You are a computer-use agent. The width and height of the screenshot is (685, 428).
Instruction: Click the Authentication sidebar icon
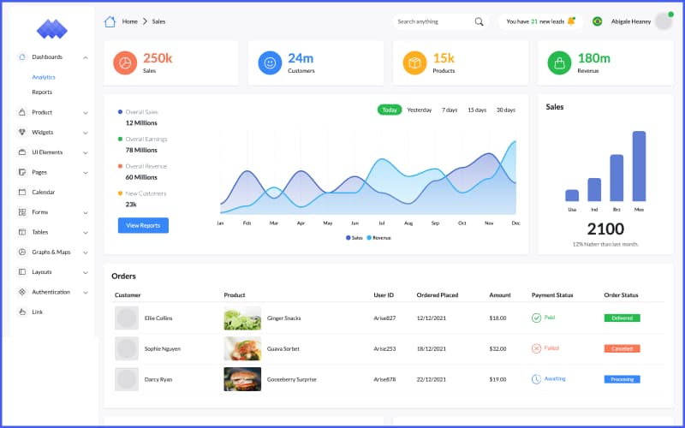point(22,292)
